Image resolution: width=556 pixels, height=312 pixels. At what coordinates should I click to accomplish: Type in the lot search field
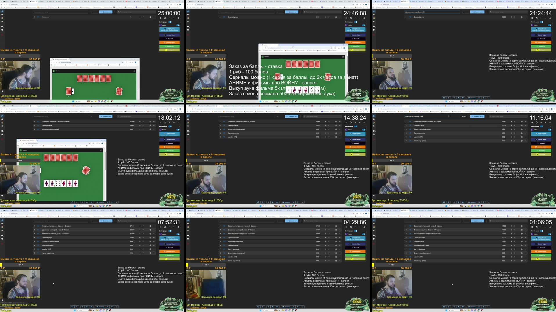tap(322, 116)
